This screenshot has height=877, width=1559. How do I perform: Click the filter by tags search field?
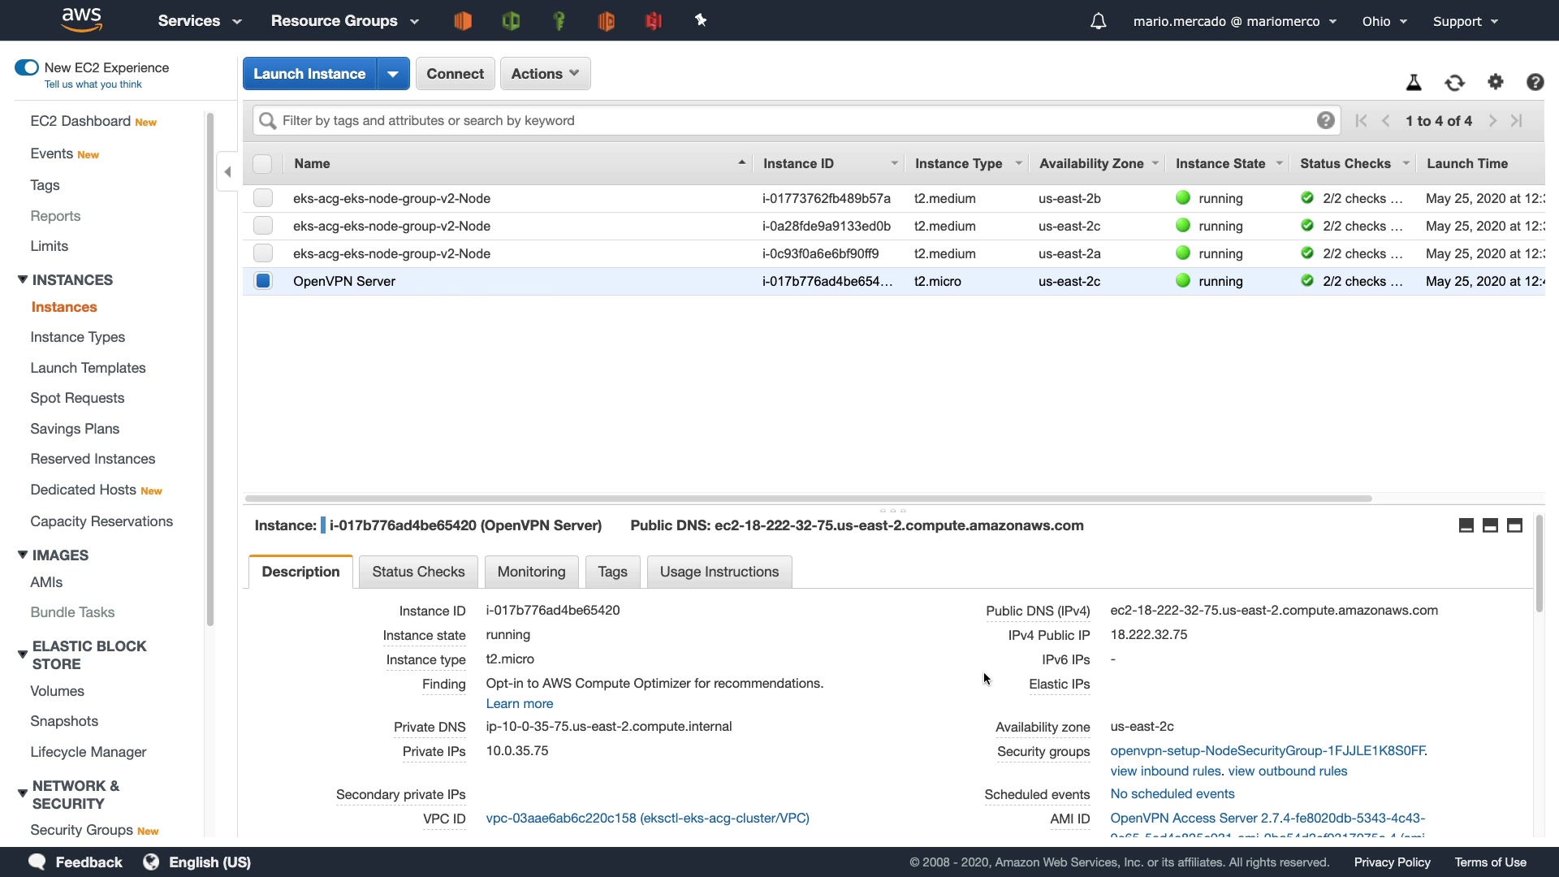coord(779,120)
